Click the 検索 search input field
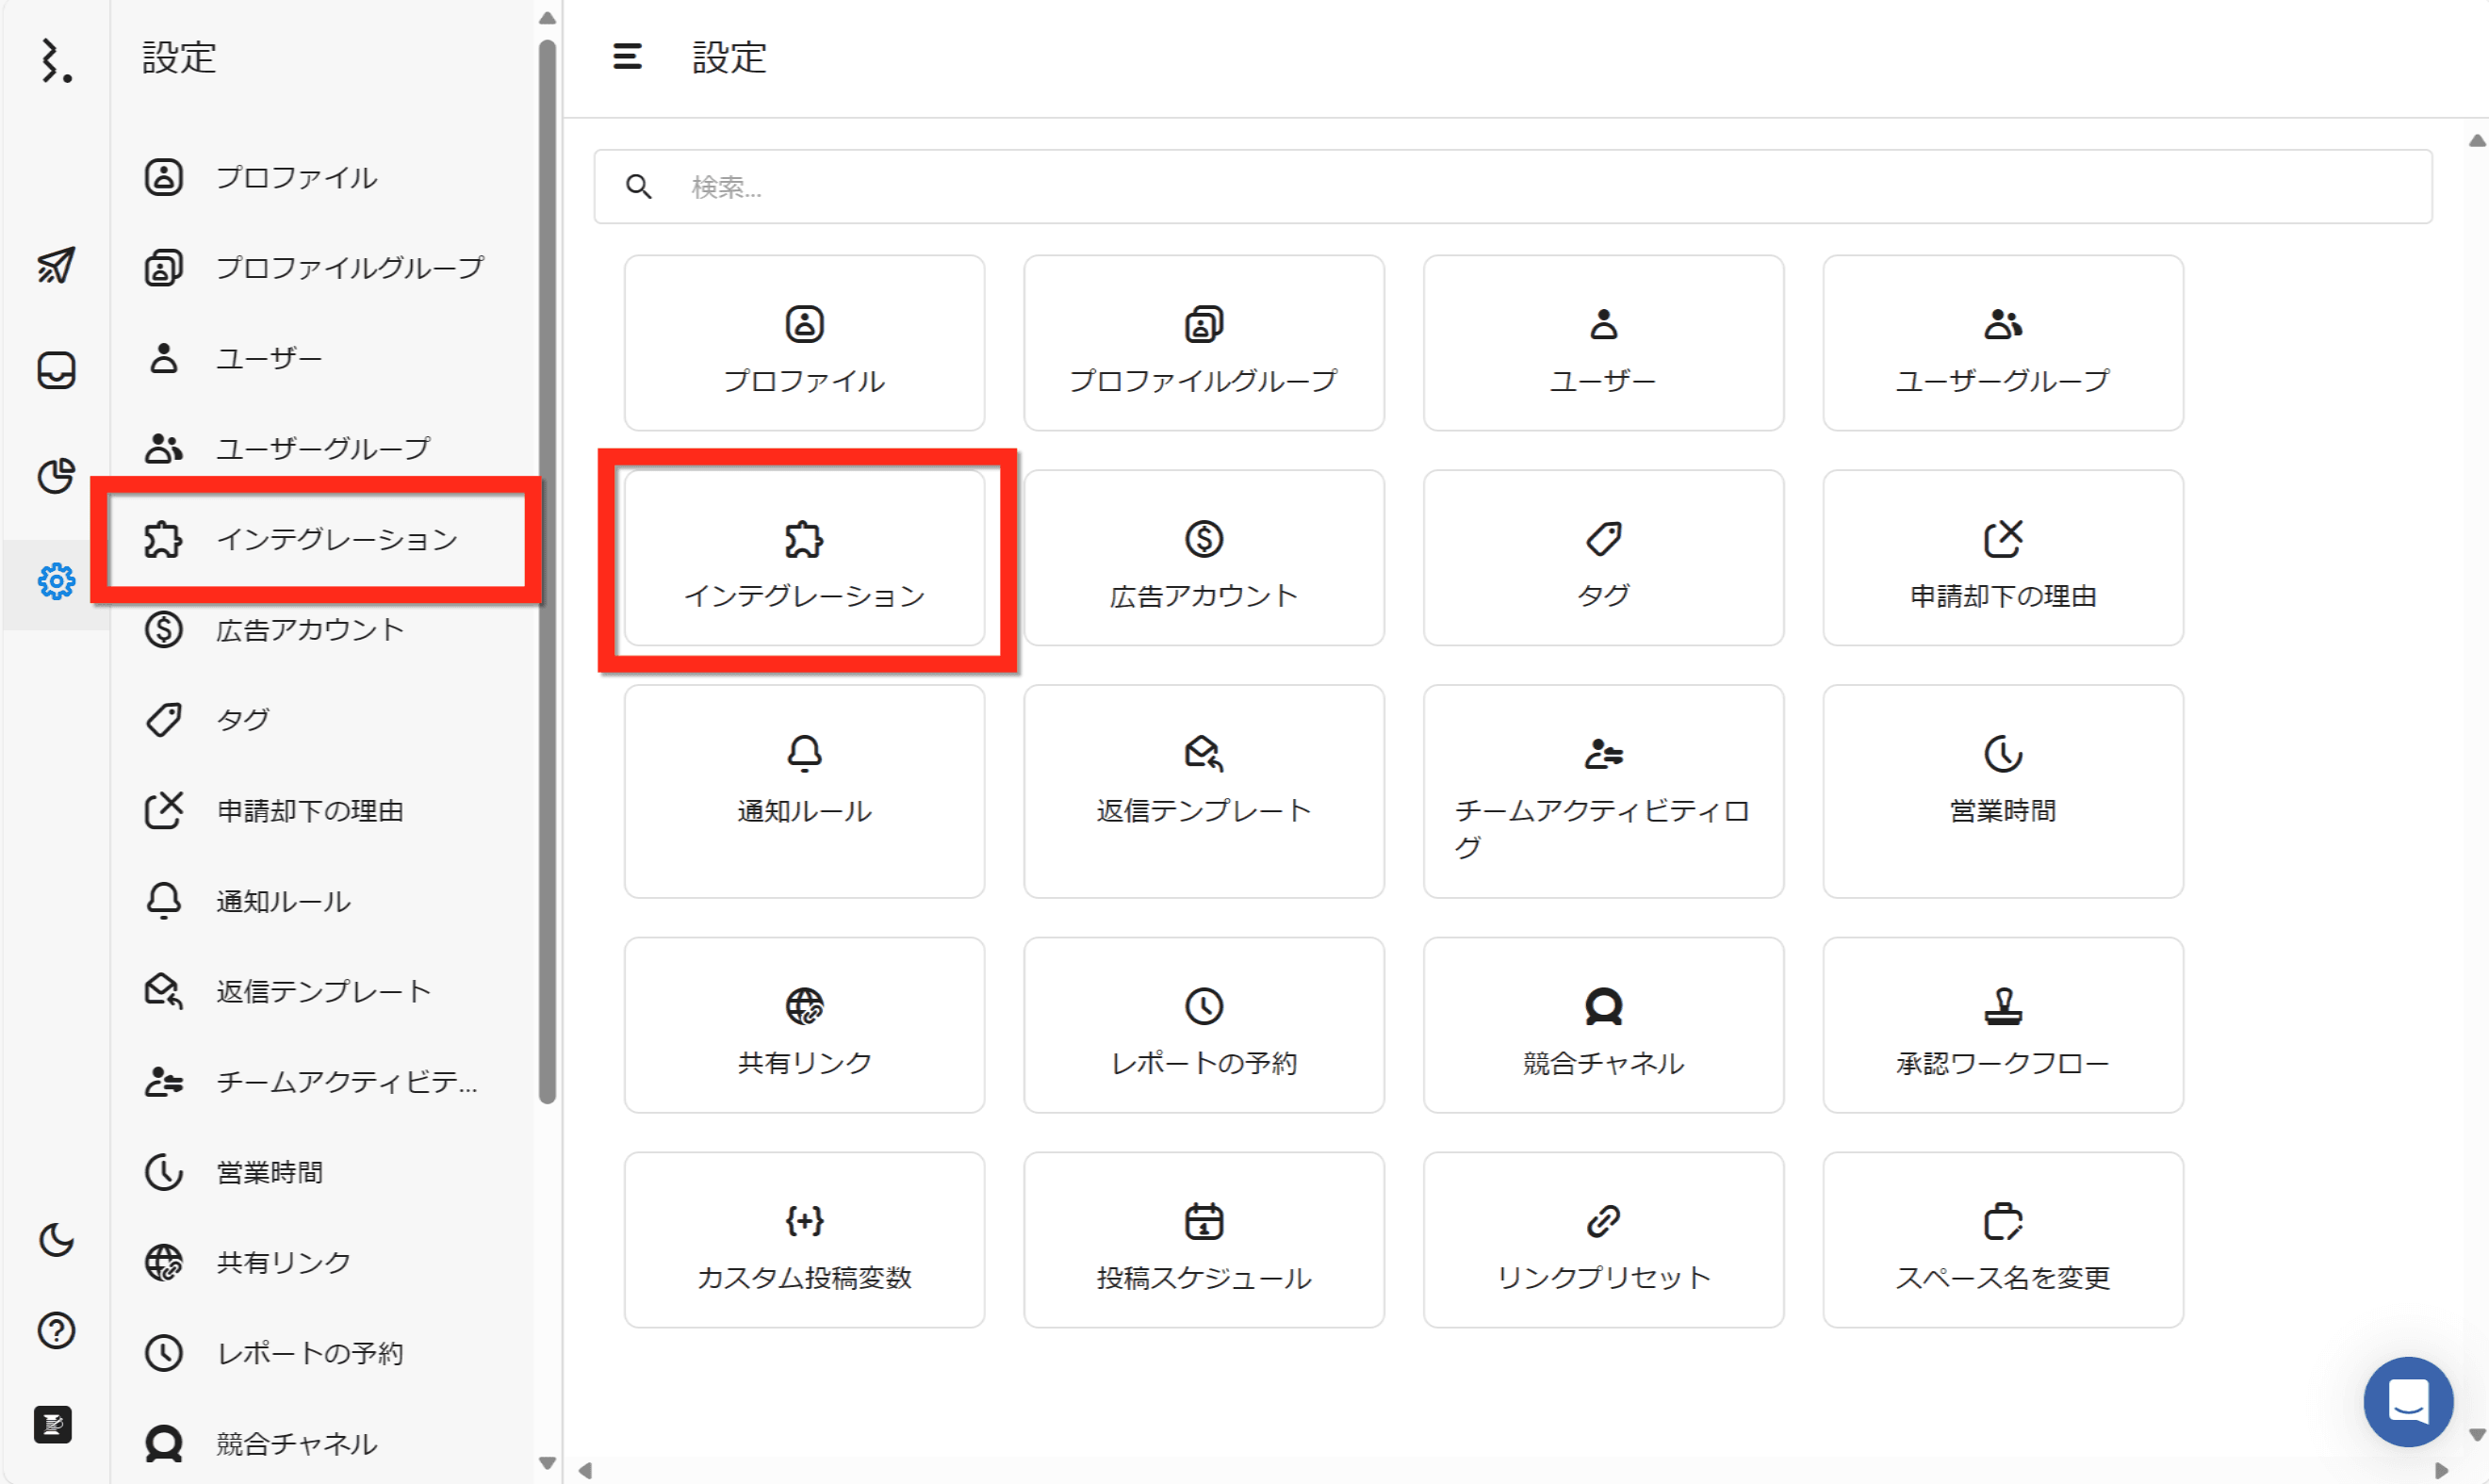Viewport: 2489px width, 1484px height. pos(1512,187)
